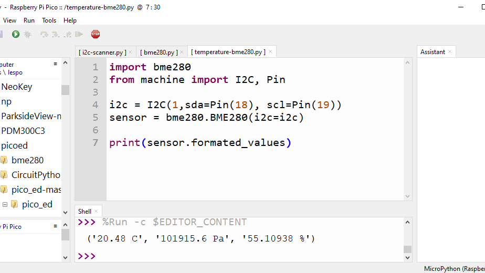
Task: Open the Run menu
Action: point(29,20)
